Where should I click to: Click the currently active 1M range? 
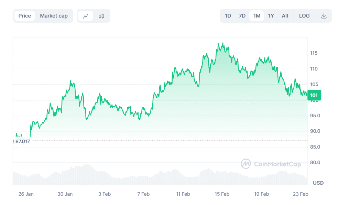pos(256,15)
